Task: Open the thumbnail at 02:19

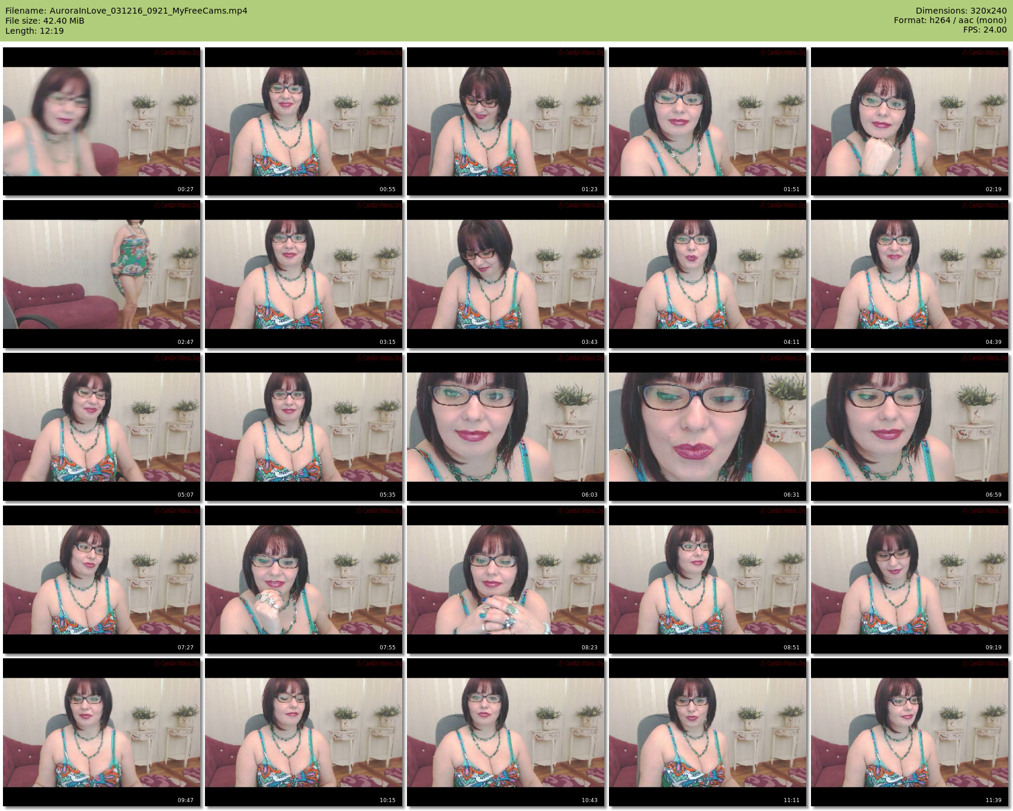Action: click(909, 121)
